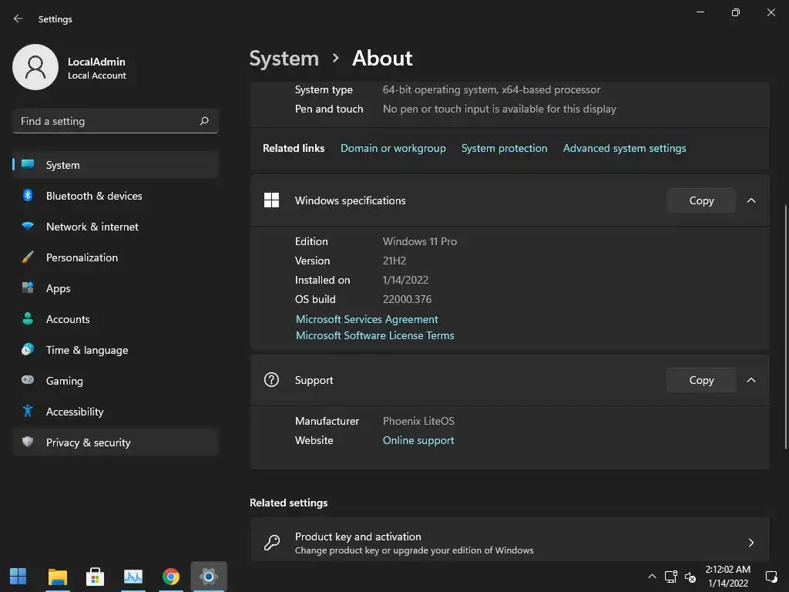The height and width of the screenshot is (592, 789).
Task: Click the page vertical scrollbar
Action: point(785,327)
